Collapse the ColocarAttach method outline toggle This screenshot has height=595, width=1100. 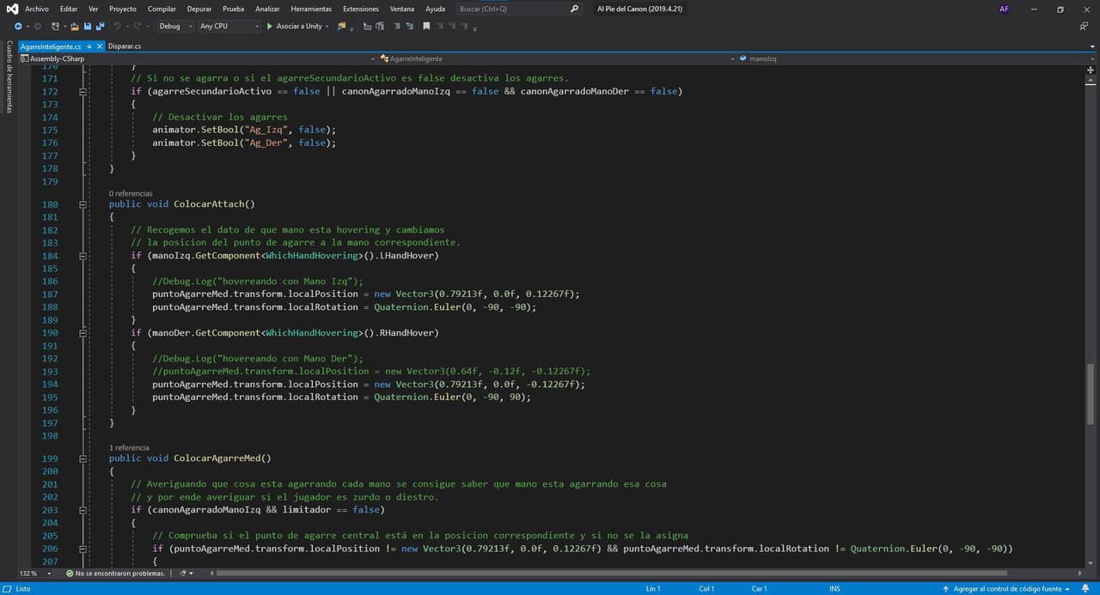pos(83,204)
